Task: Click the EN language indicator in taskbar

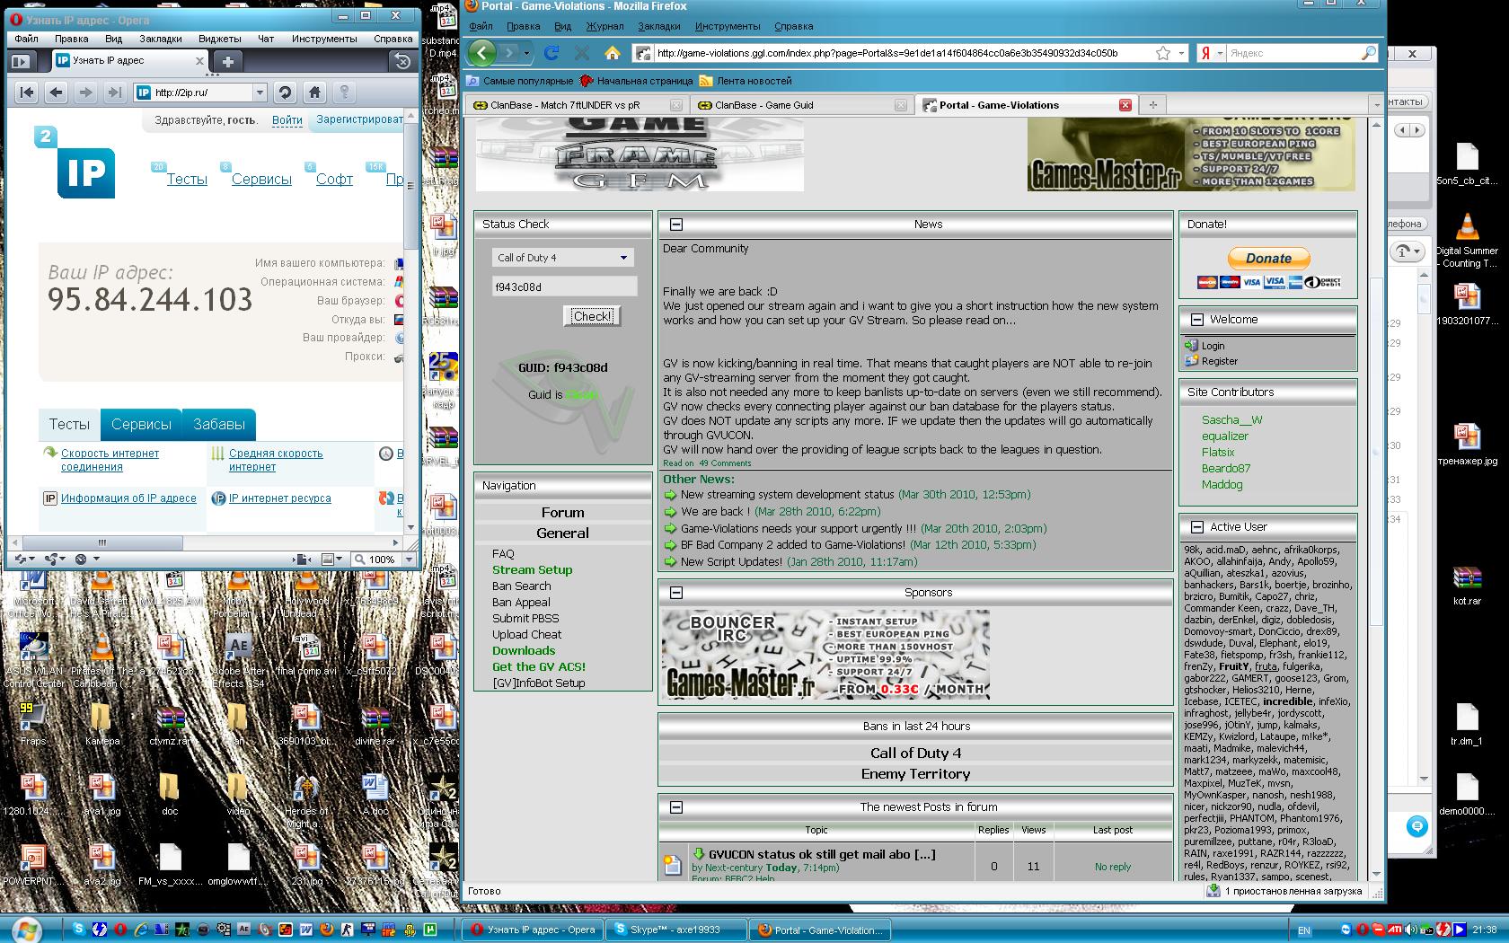Action: pyautogui.click(x=1304, y=930)
